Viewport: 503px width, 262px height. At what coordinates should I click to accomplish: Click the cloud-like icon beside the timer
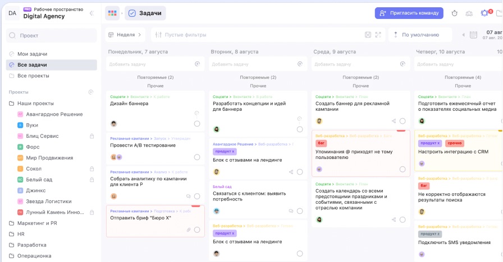click(x=469, y=13)
